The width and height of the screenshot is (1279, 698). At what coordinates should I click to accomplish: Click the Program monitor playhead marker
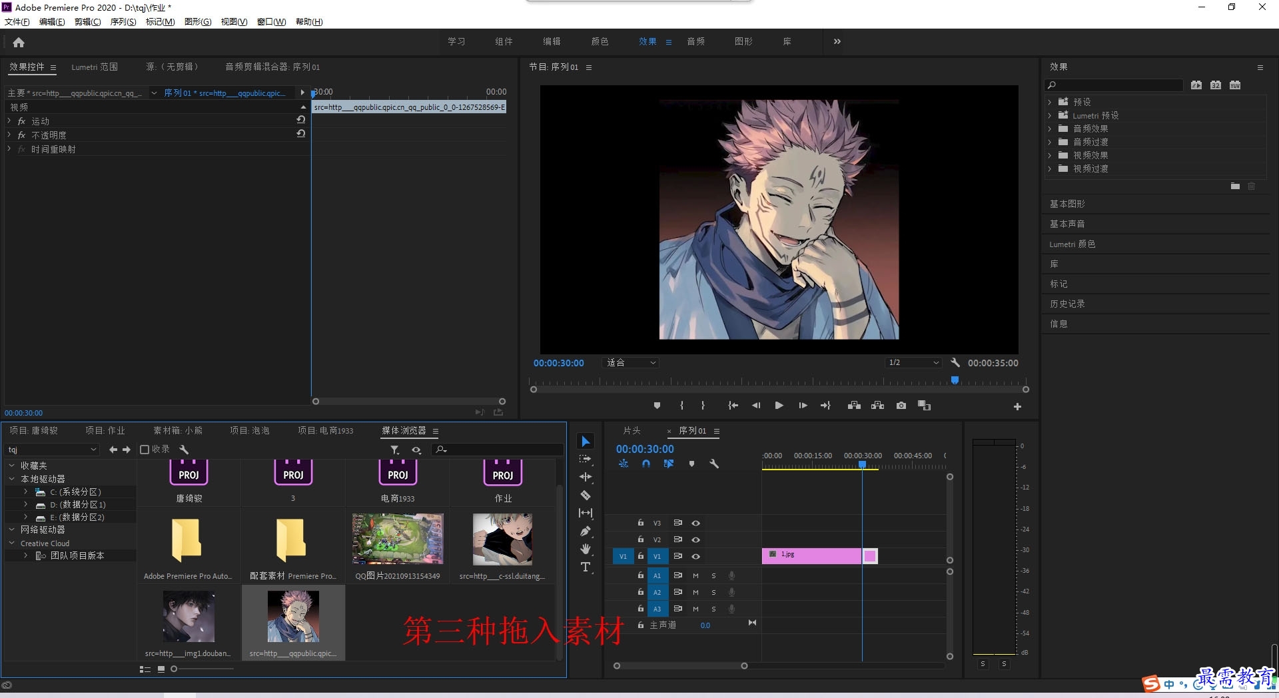pyautogui.click(x=955, y=380)
